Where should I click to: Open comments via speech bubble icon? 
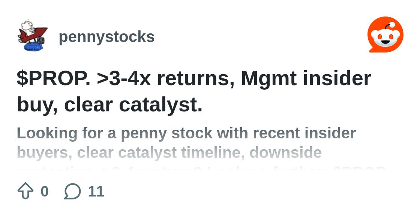coord(72,191)
